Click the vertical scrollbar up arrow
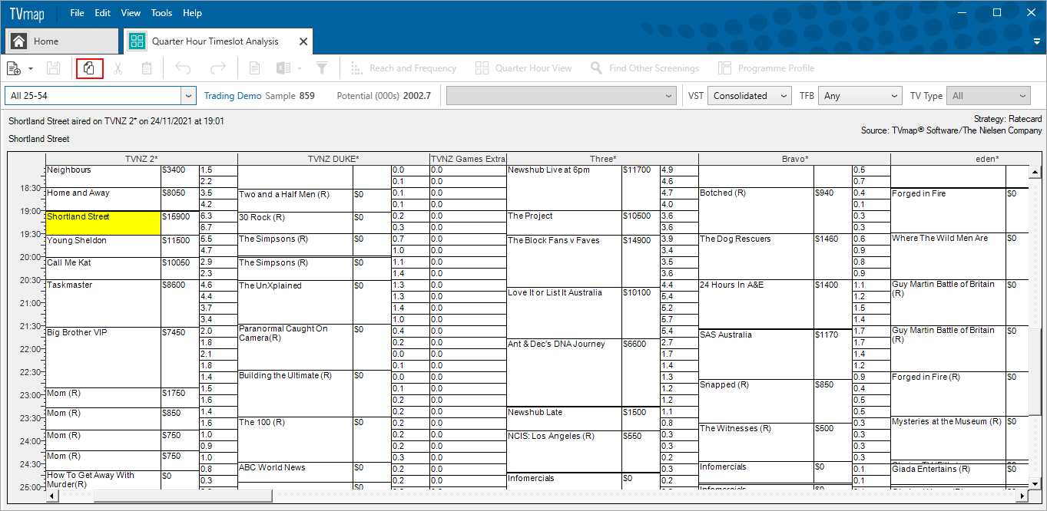The image size is (1047, 511). point(1034,173)
